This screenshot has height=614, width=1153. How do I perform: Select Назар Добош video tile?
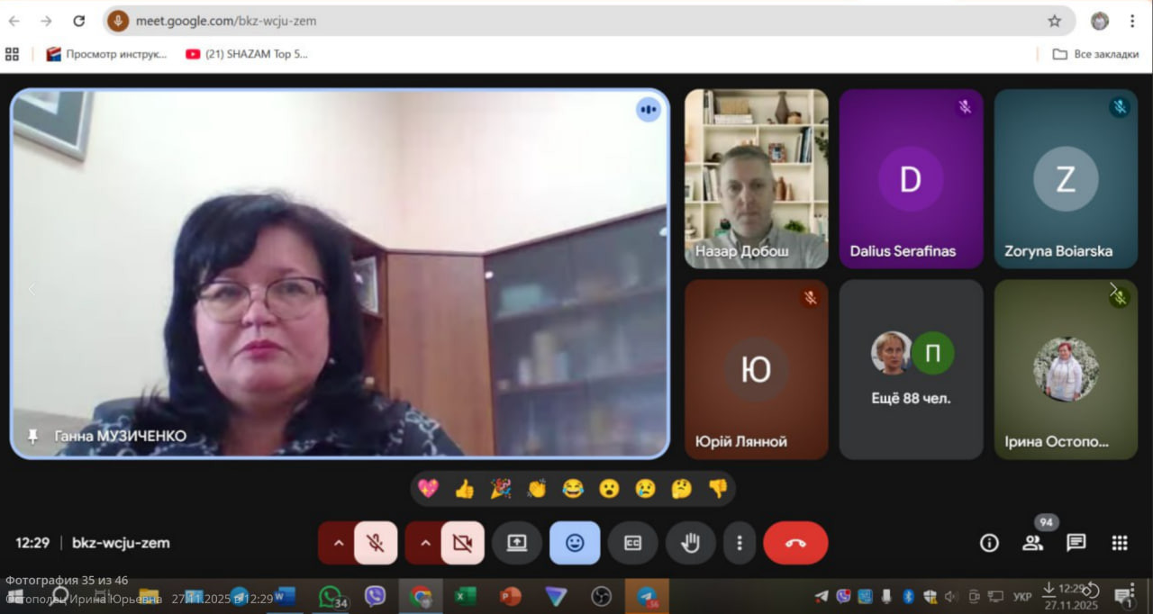[757, 178]
